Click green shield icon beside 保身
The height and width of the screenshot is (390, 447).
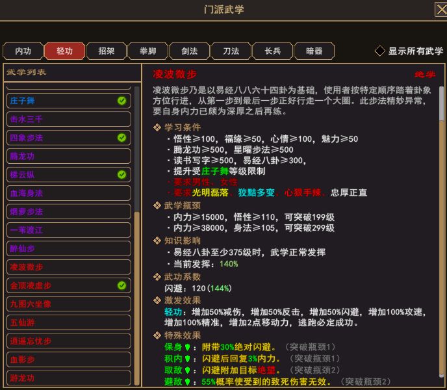click(x=187, y=347)
